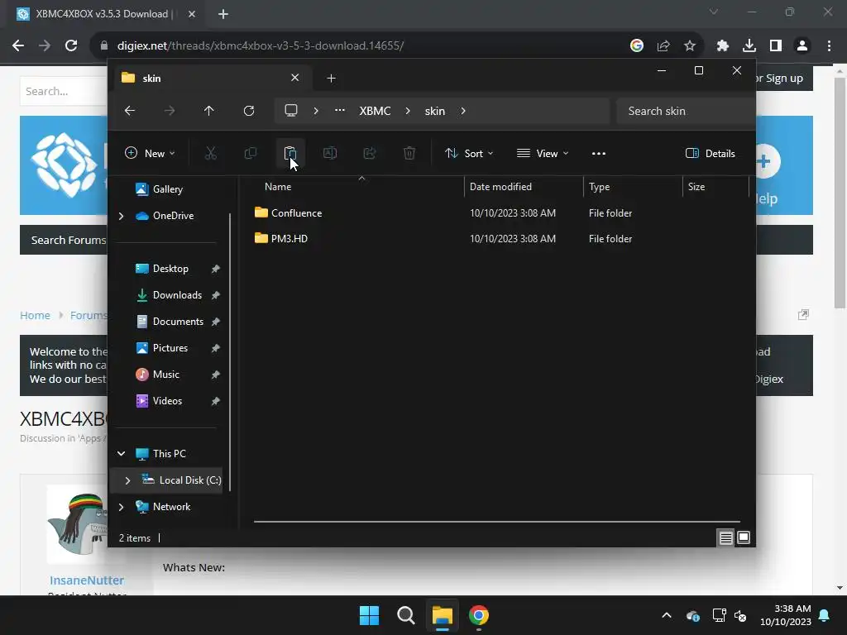Click the Share icon in Explorer toolbar
The height and width of the screenshot is (635, 847).
(x=370, y=153)
